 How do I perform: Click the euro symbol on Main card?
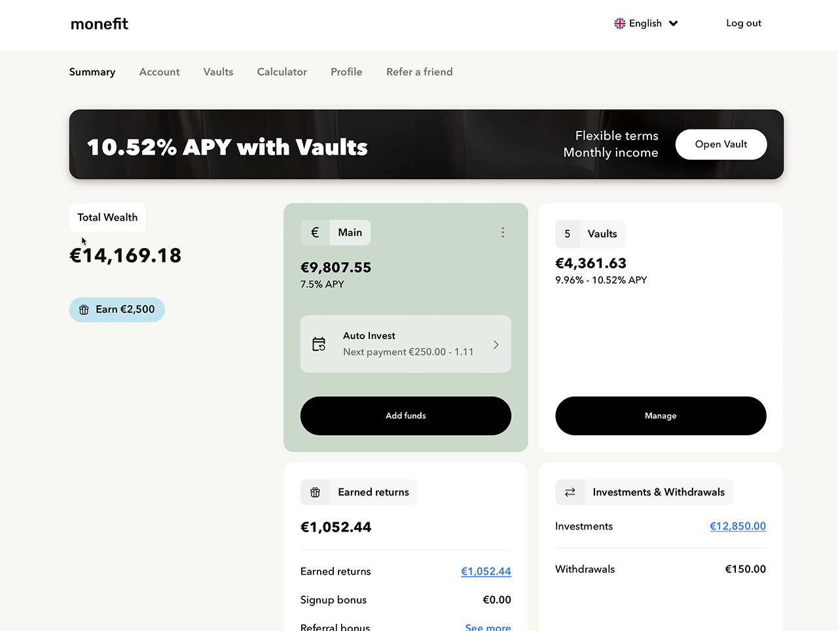point(315,232)
